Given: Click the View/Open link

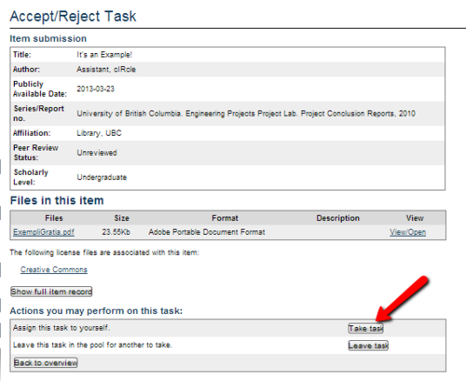Looking at the screenshot, I should 407,232.
